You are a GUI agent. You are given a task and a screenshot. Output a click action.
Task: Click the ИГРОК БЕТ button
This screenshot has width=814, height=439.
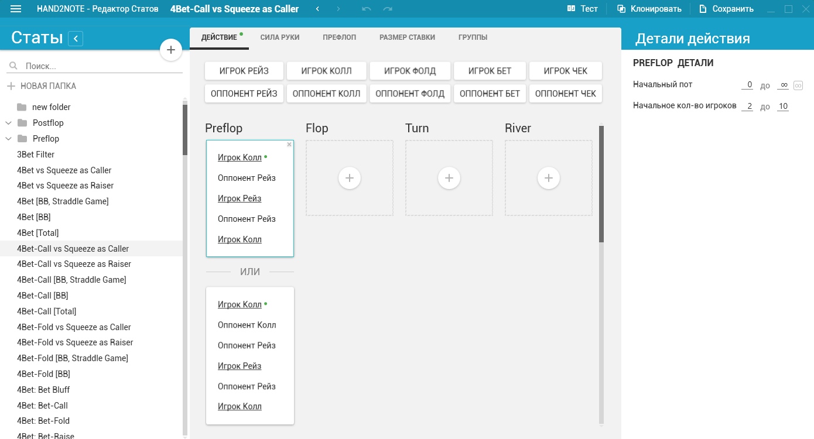(x=490, y=71)
